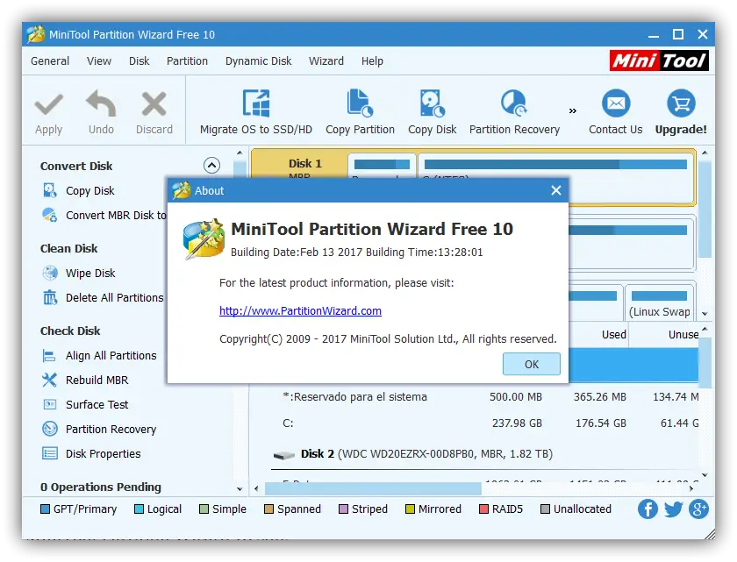Open the General menu
737x562 pixels.
(x=50, y=61)
